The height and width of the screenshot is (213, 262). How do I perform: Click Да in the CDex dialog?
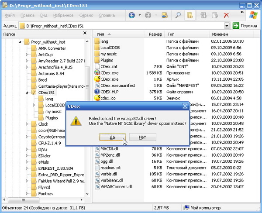click(x=112, y=137)
